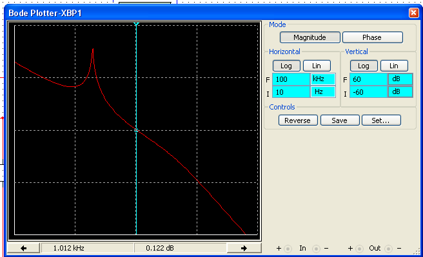
Task: Set horizontal axis to Lin
Action: point(317,66)
